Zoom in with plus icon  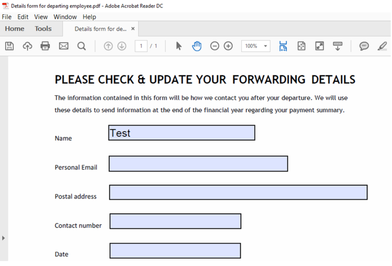[x=228, y=46]
